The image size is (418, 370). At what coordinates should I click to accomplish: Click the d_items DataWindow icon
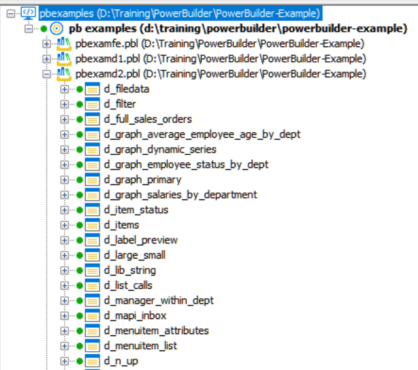pos(92,225)
